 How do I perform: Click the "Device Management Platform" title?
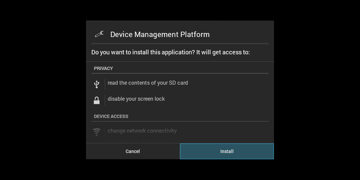[x=160, y=35]
